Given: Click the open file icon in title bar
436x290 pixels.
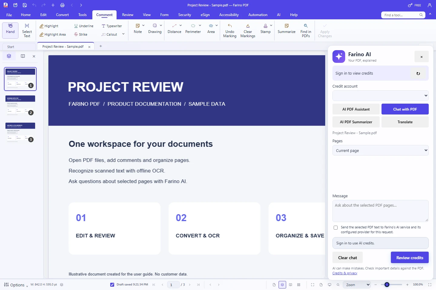Looking at the screenshot, I should (15, 5).
